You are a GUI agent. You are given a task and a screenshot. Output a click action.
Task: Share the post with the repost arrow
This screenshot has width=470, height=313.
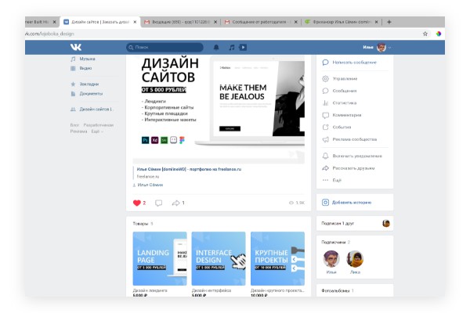175,203
